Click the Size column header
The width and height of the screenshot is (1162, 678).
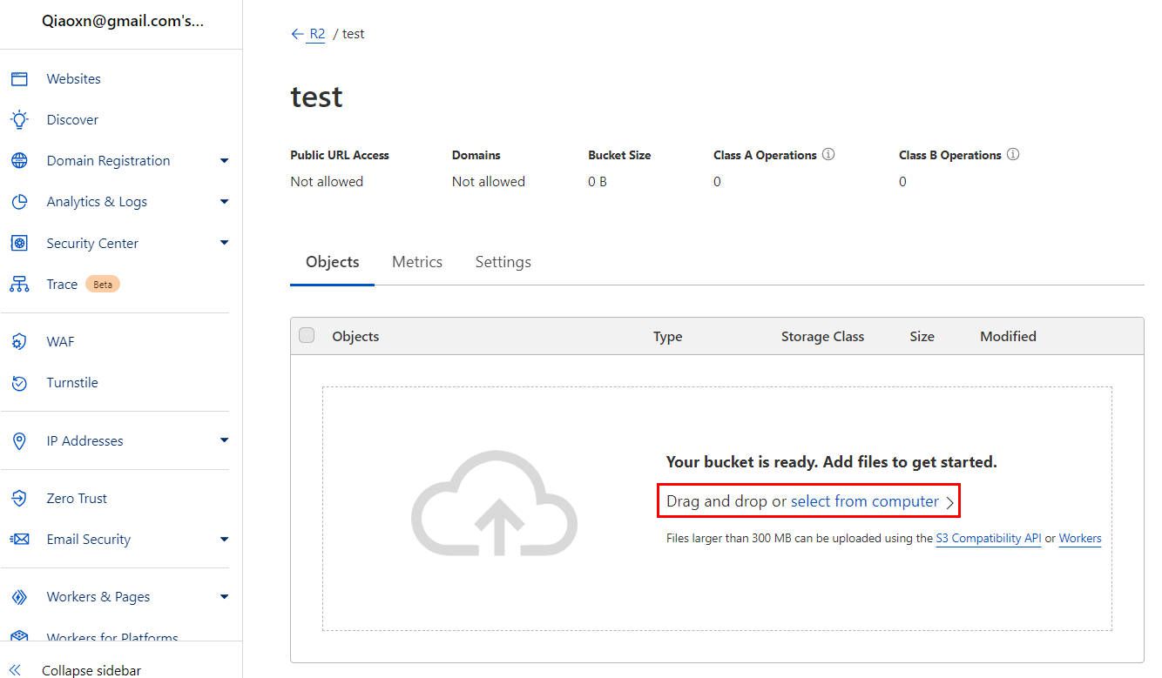coord(922,336)
